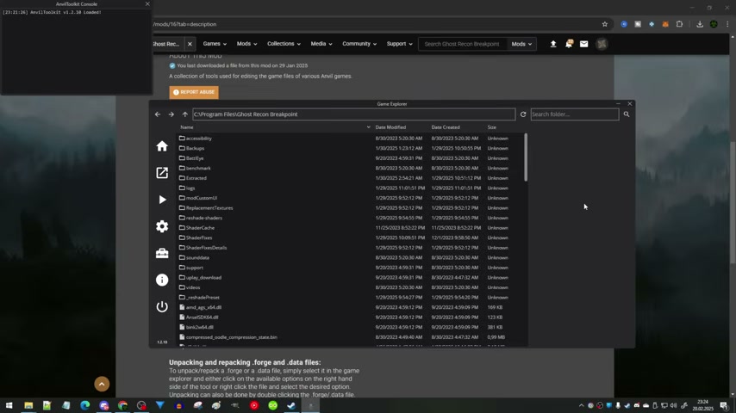Open Nexus notifications bell
Image resolution: width=736 pixels, height=413 pixels.
[x=569, y=44]
